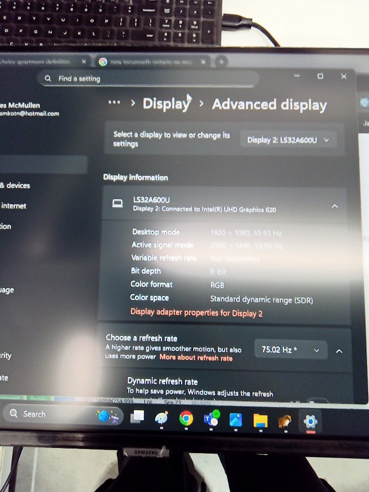Click the taskbar Search box
The image size is (369, 492).
click(63, 414)
